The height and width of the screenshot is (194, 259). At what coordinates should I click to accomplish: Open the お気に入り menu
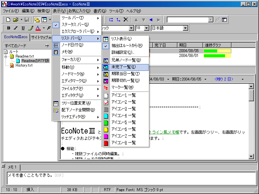[x=79, y=11]
